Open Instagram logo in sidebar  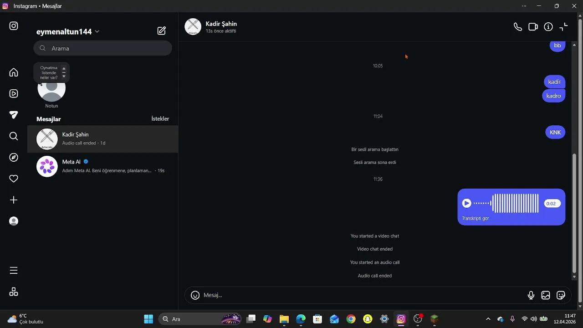point(14,26)
